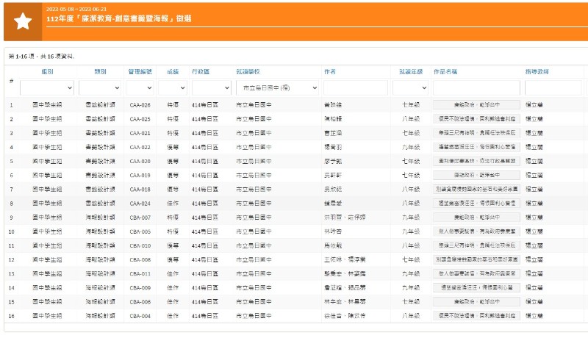Open the 組別 filter dropdown
This screenshot has width=588, height=338.
pos(47,87)
